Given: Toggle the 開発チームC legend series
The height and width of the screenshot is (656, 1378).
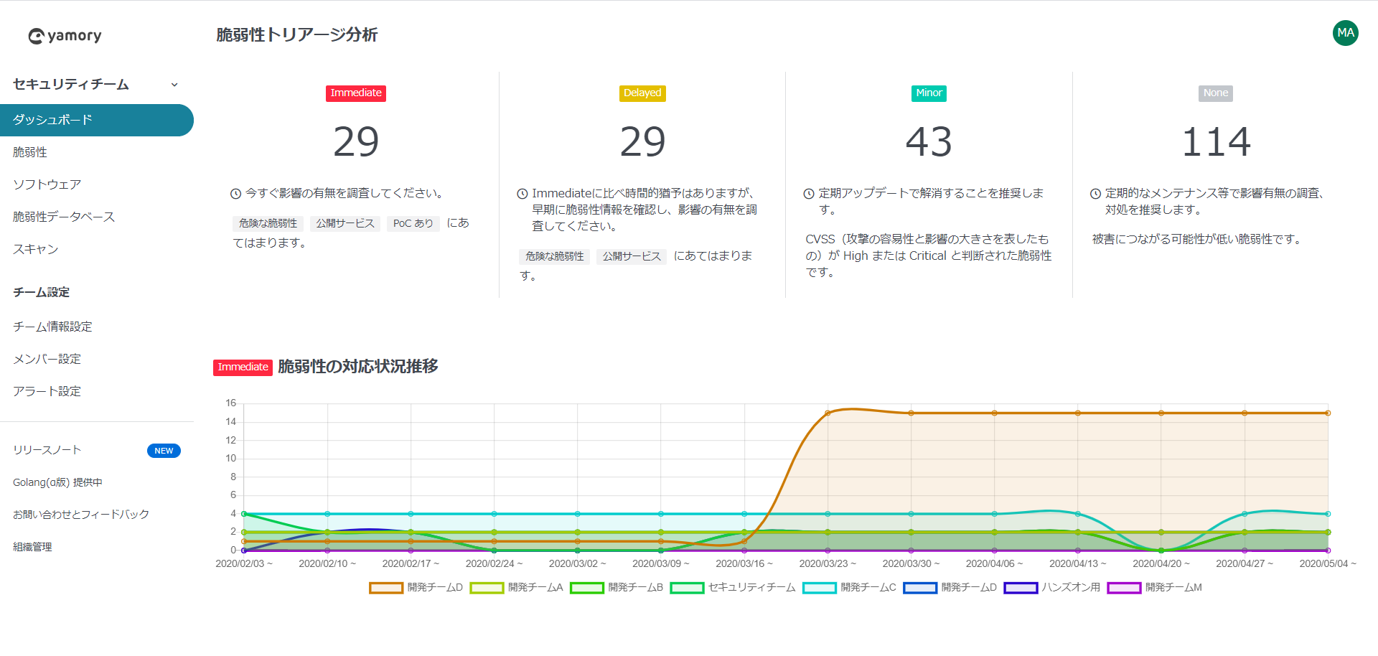Looking at the screenshot, I should 850,588.
